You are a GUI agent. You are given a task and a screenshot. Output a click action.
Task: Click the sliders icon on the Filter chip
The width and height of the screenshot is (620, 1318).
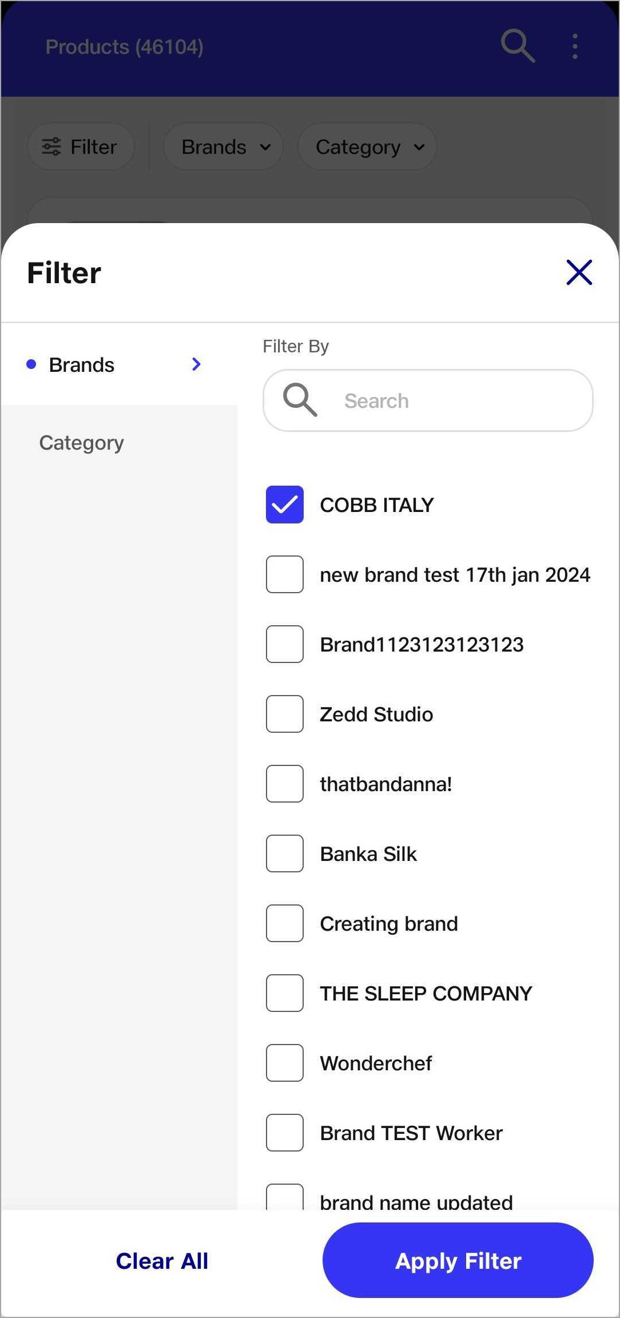51,147
